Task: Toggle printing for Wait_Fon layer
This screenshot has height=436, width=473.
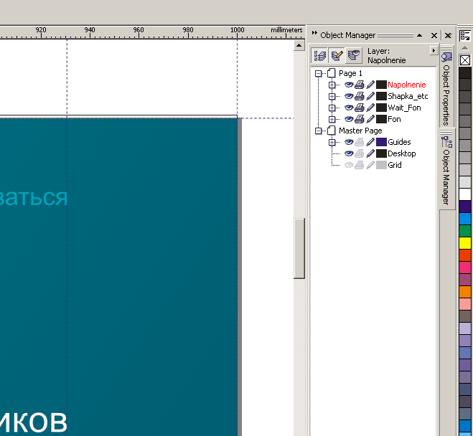Action: [x=360, y=108]
